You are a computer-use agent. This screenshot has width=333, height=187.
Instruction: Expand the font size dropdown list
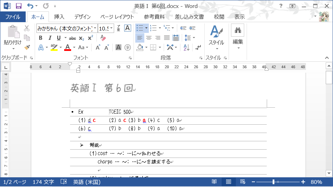click(112, 28)
